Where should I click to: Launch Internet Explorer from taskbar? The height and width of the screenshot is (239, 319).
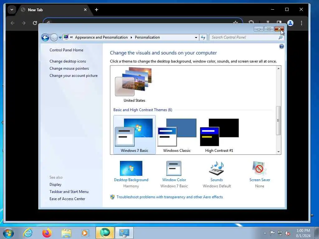click(28, 233)
